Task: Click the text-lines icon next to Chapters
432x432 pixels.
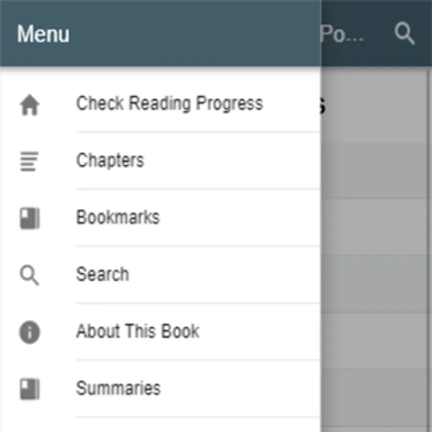Action: pyautogui.click(x=29, y=161)
